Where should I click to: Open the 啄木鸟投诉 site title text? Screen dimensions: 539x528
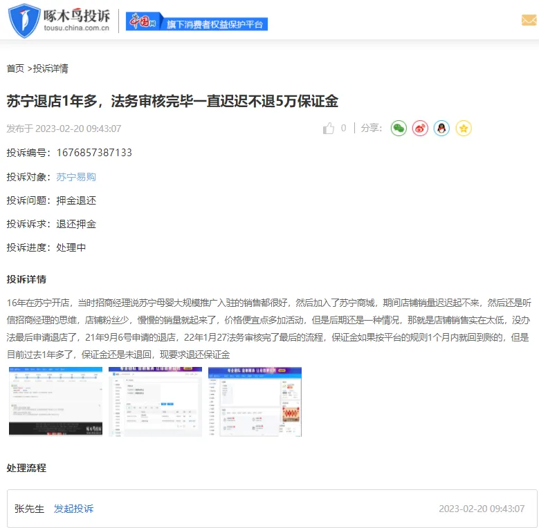(77, 16)
